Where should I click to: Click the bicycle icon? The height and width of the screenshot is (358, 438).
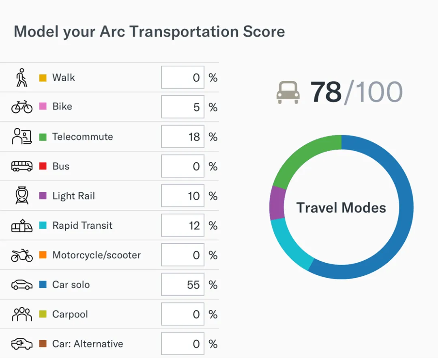coord(21,107)
